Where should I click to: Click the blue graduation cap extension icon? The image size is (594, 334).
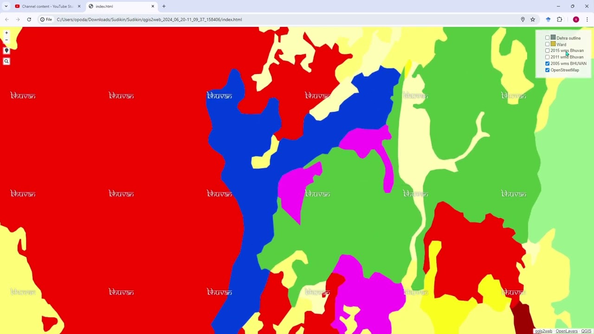(x=548, y=19)
